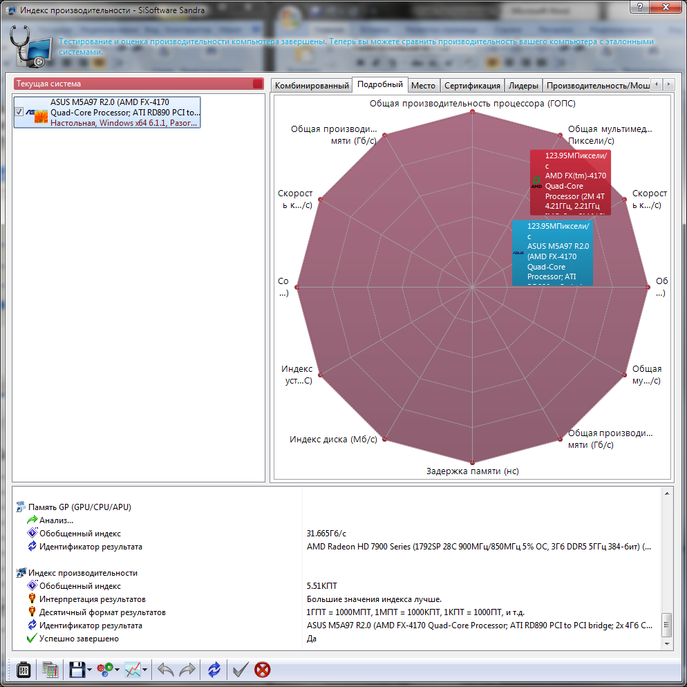Click the Текущая система header bar
Screen dimensions: 687x687
click(138, 84)
